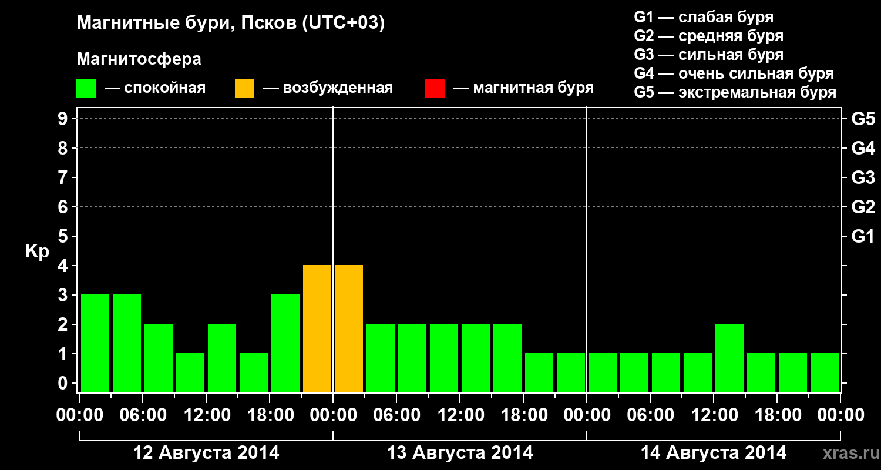Click the date label '12 Августа 2014'
This screenshot has height=470, width=881.
click(207, 453)
